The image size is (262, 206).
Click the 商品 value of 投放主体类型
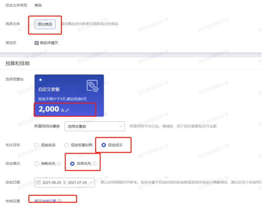(x=38, y=5)
